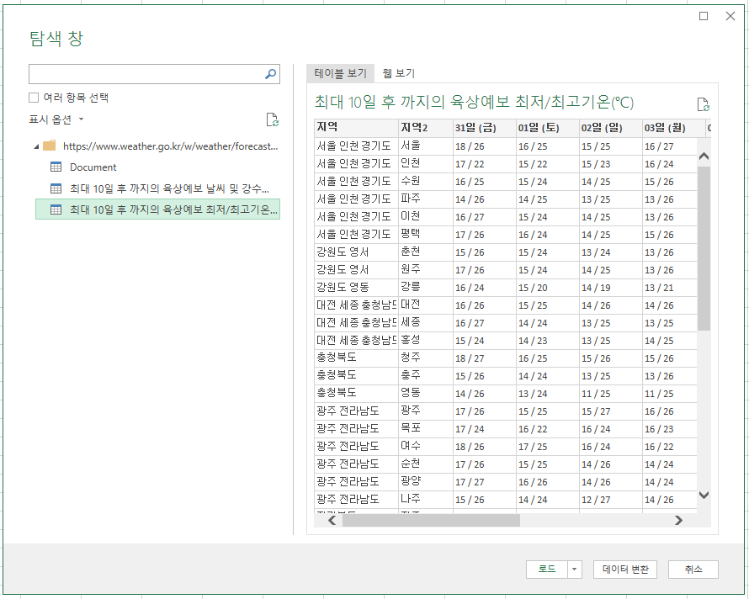Click the search magnifier icon
Viewport: 749px width, 599px height.
pos(271,74)
